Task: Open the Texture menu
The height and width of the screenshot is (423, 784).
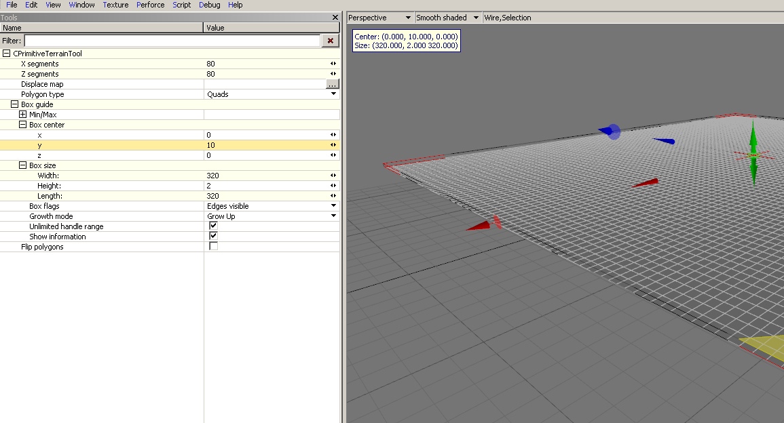Action: point(115,5)
